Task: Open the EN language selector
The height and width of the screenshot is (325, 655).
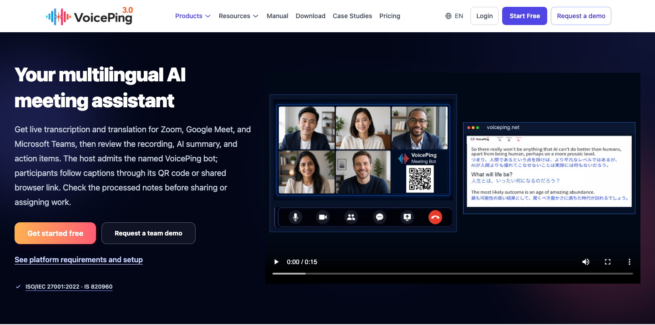Action: point(454,16)
